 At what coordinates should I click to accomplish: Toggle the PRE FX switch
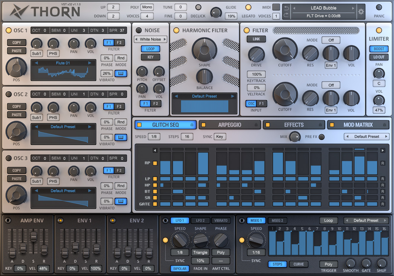[322, 137]
